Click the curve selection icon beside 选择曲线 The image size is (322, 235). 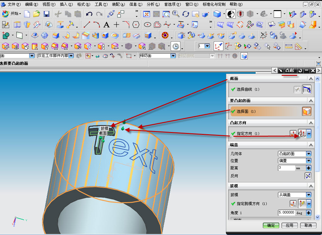pos(307,89)
